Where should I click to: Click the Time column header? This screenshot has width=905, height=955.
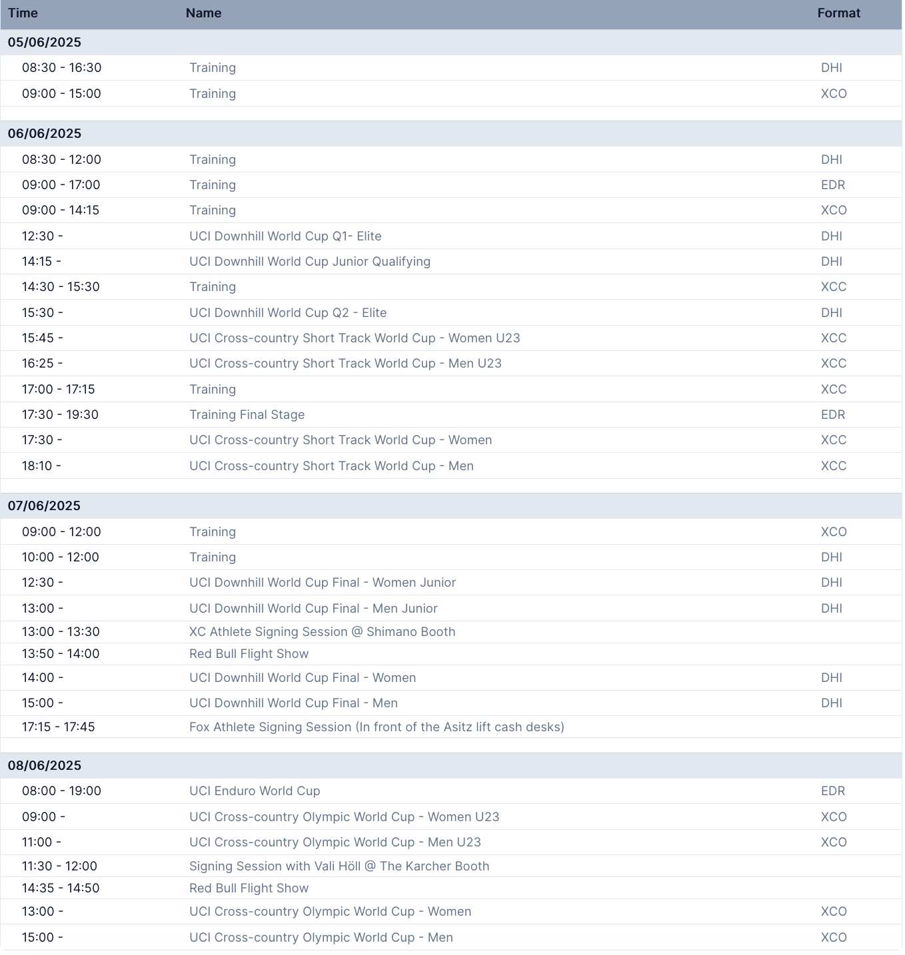click(23, 13)
